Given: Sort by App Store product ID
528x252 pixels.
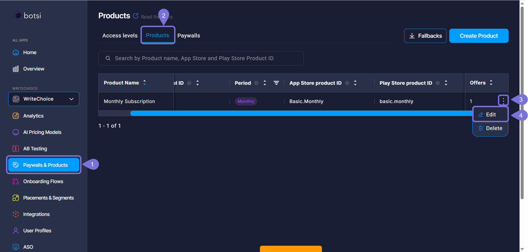Looking at the screenshot, I should click(355, 83).
